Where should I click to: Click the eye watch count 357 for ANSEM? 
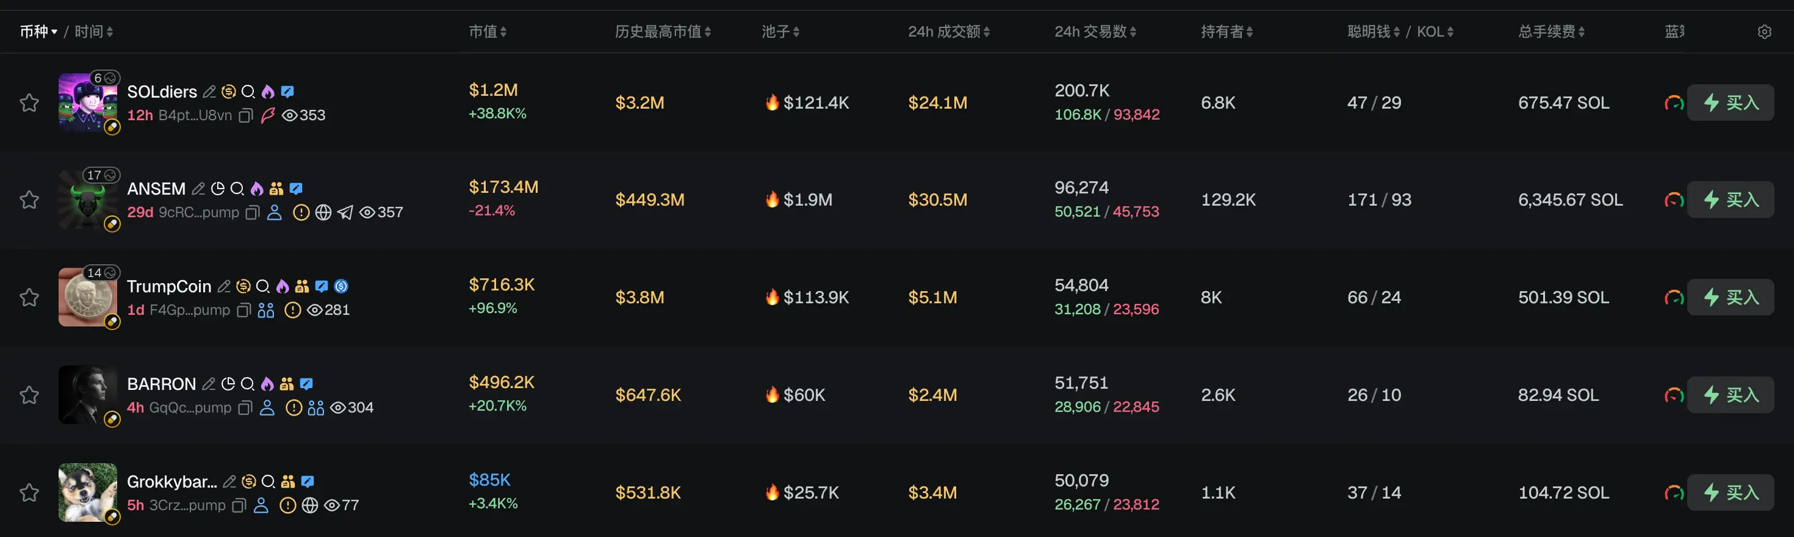pyautogui.click(x=381, y=212)
